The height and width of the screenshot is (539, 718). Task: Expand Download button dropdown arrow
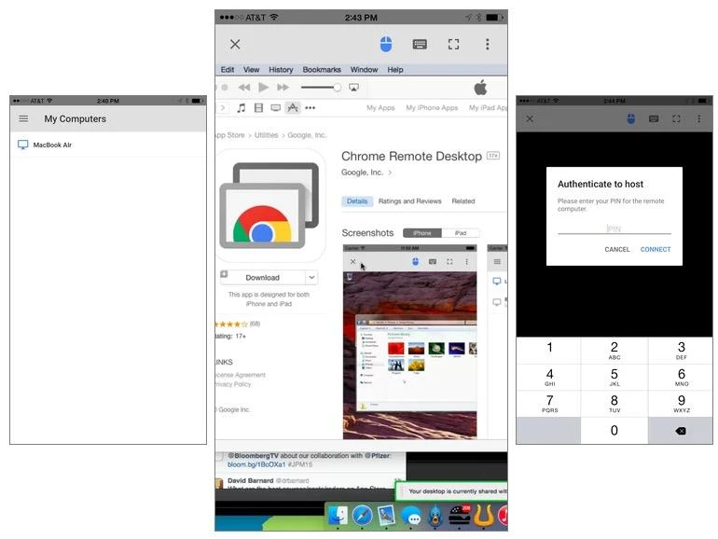pos(311,278)
